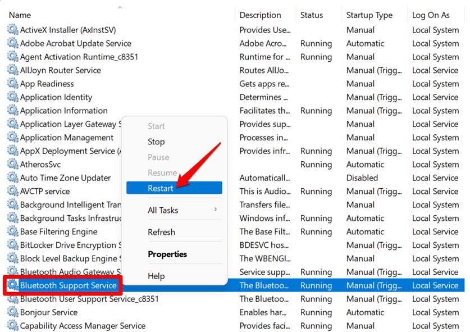Sort by the Log On As column header
The image size is (470, 332).
[431, 15]
